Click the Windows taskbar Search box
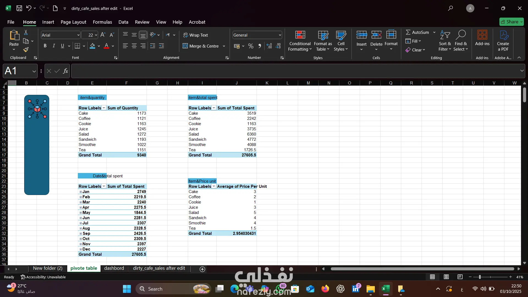528x297 pixels. (173, 289)
